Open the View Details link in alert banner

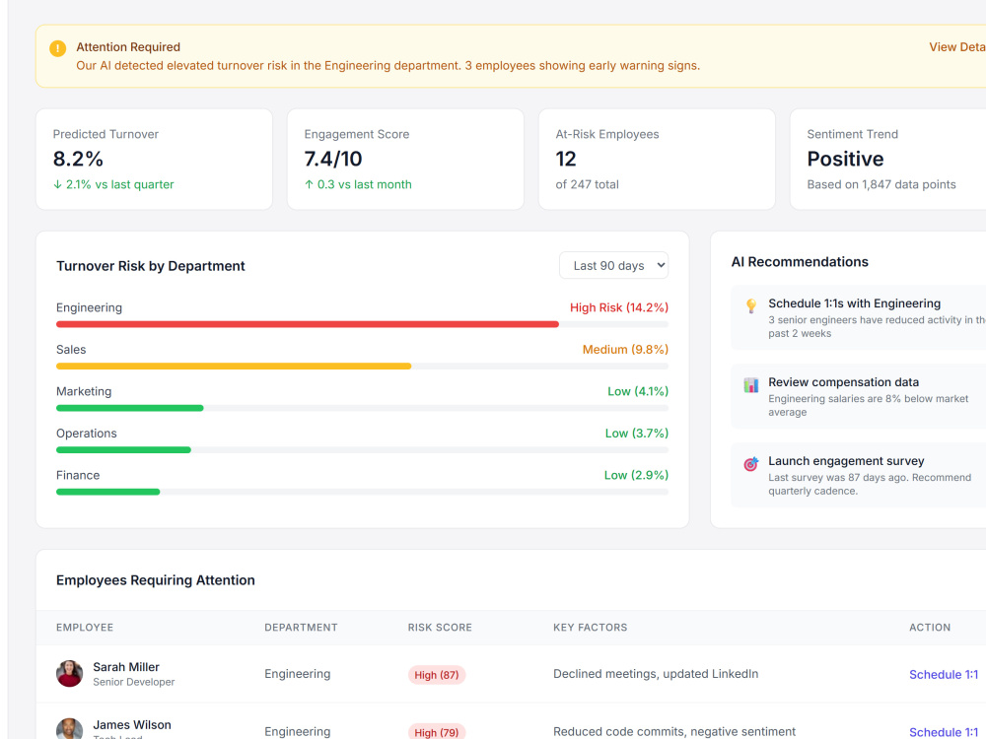point(957,47)
